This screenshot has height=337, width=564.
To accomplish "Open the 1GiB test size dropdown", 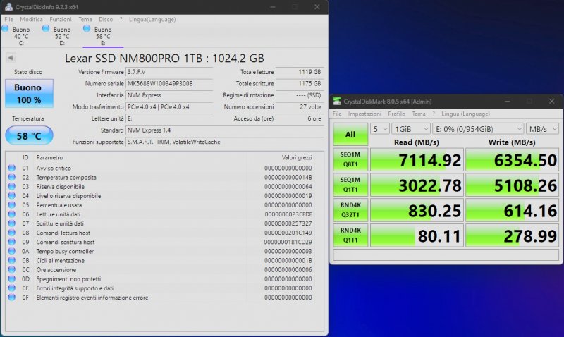I will [x=411, y=129].
